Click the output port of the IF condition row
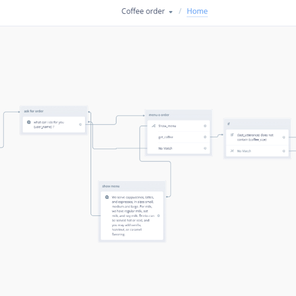 point(284,137)
